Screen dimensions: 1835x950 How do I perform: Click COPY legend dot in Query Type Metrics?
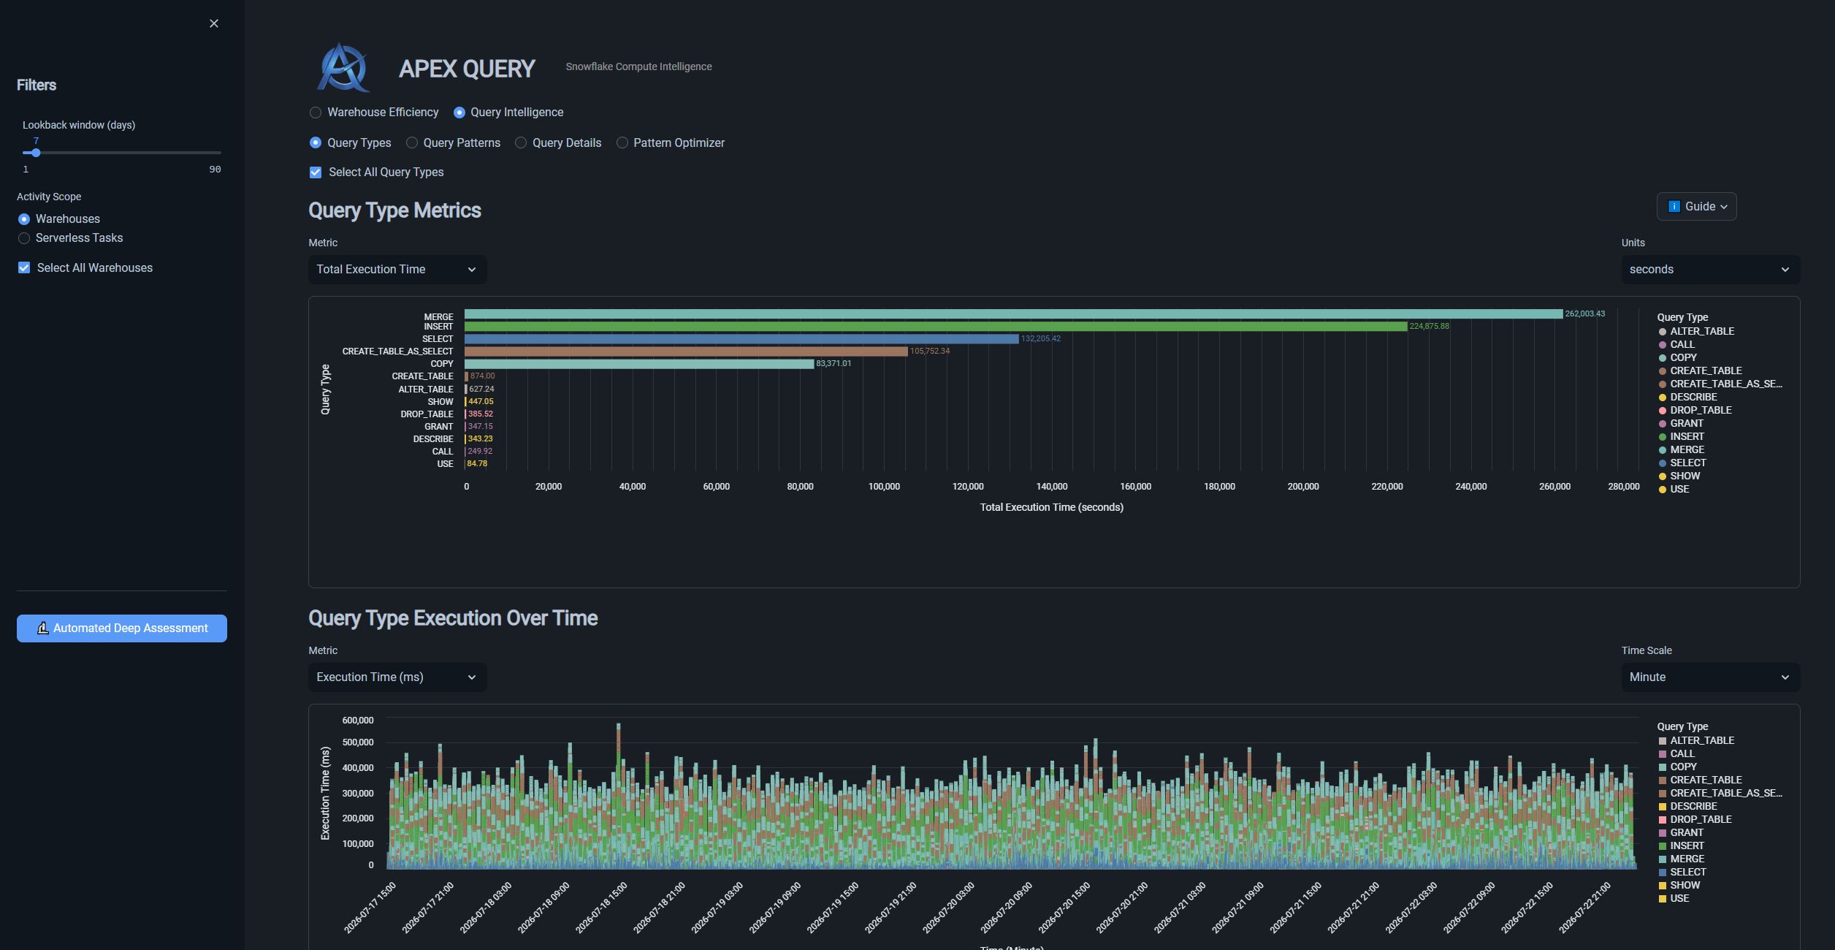[1663, 358]
